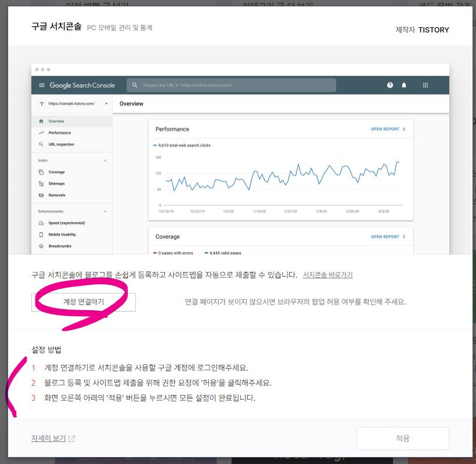This screenshot has height=464, width=476.
Task: Click the 설정 방법 heading
Action: coord(46,350)
